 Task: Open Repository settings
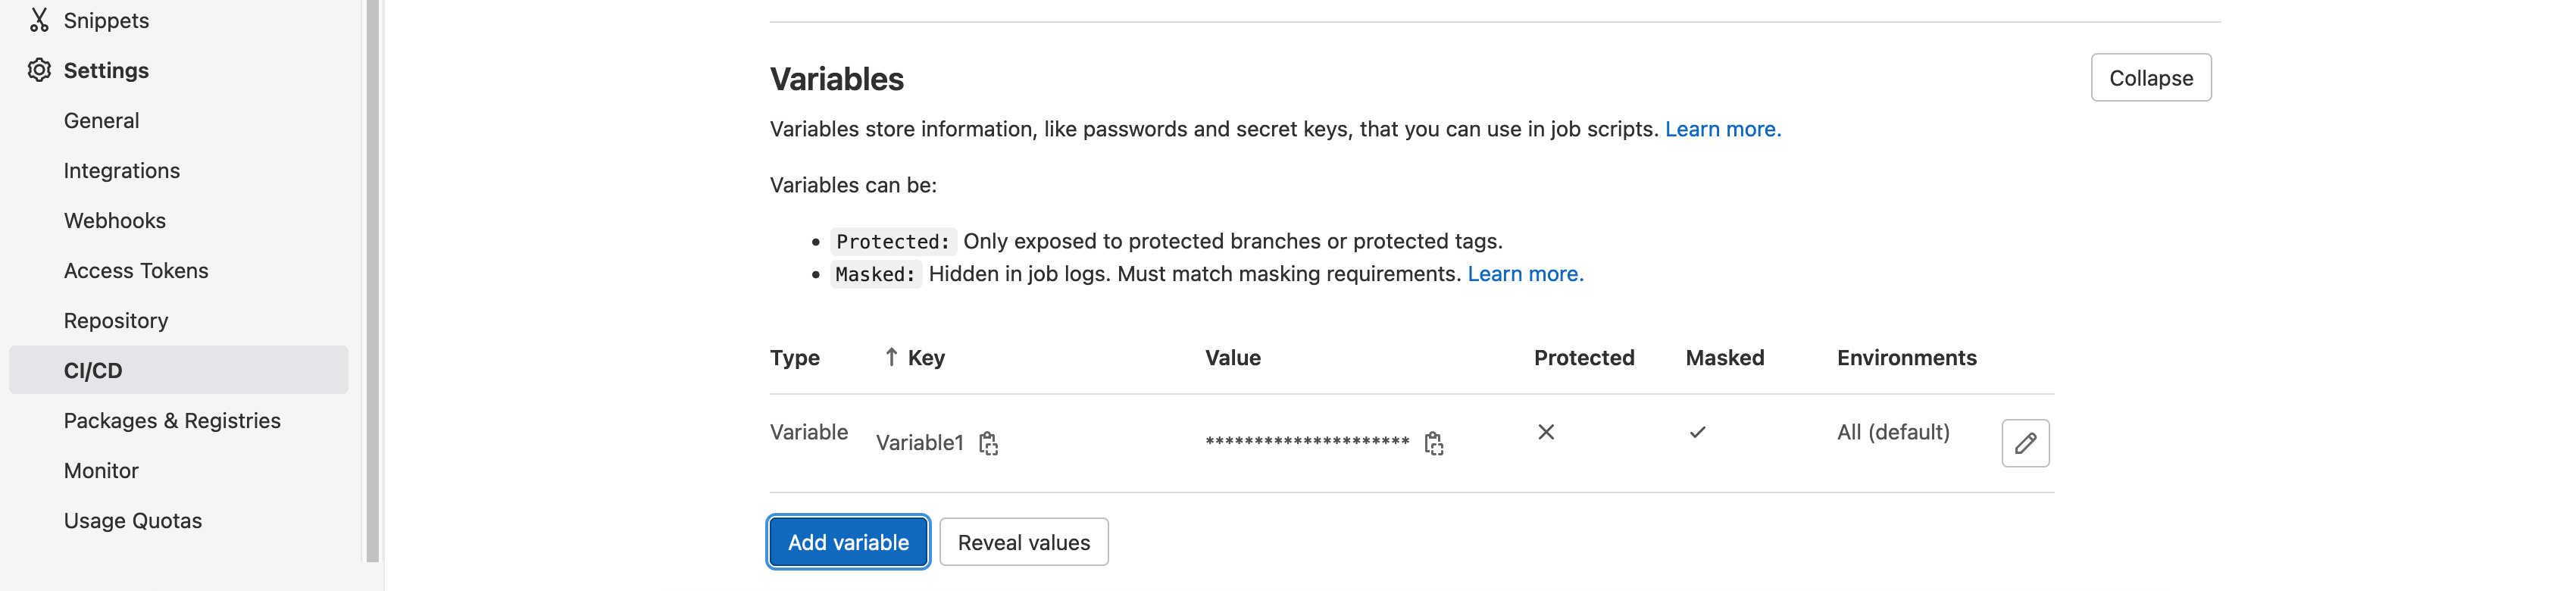[x=116, y=320]
